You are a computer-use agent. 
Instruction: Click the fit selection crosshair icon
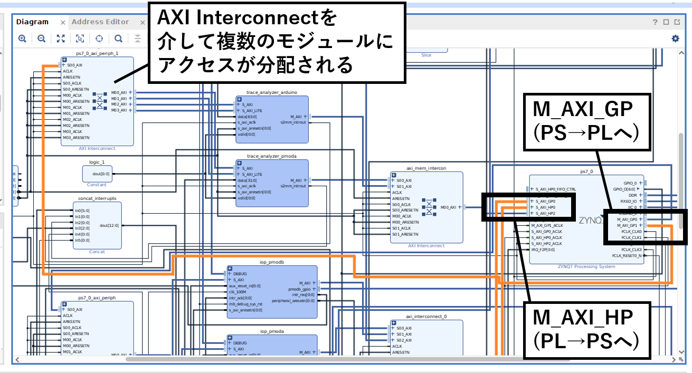click(99, 39)
